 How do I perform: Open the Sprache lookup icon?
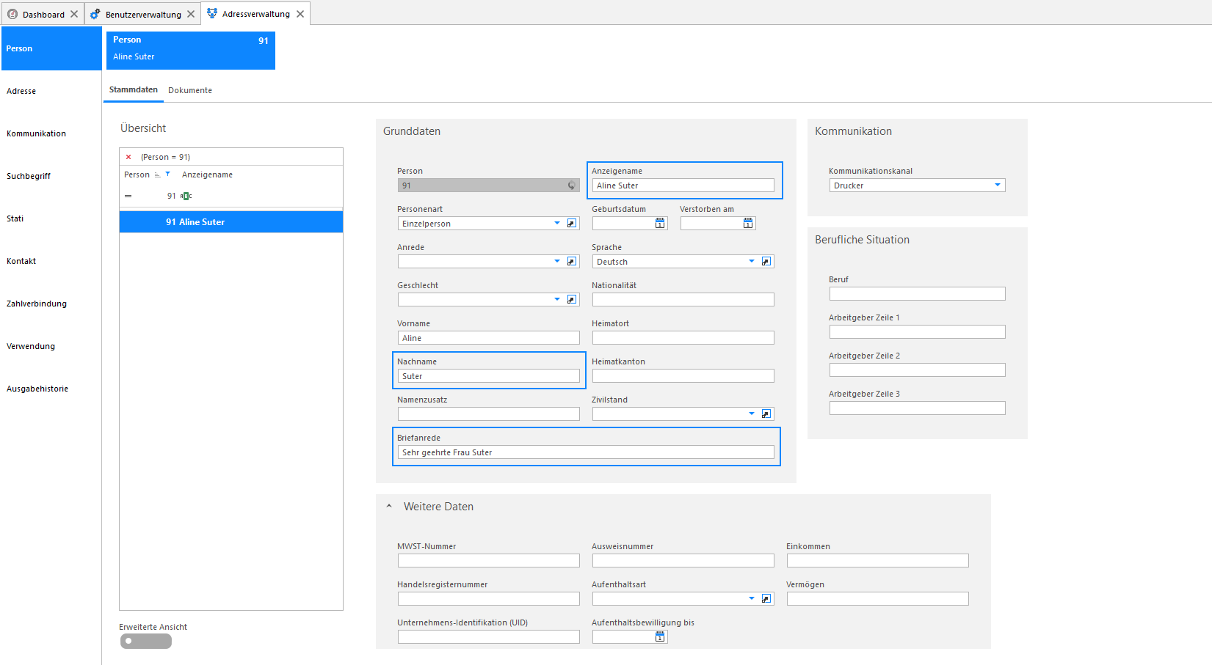point(766,262)
